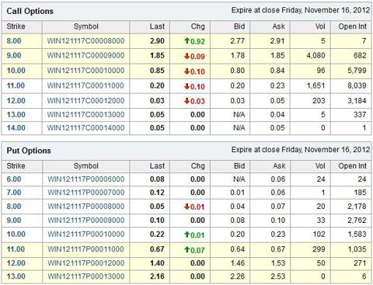Click the 2.16 last price cell
Image resolution: width=373 pixels, height=285 pixels.
[157, 276]
